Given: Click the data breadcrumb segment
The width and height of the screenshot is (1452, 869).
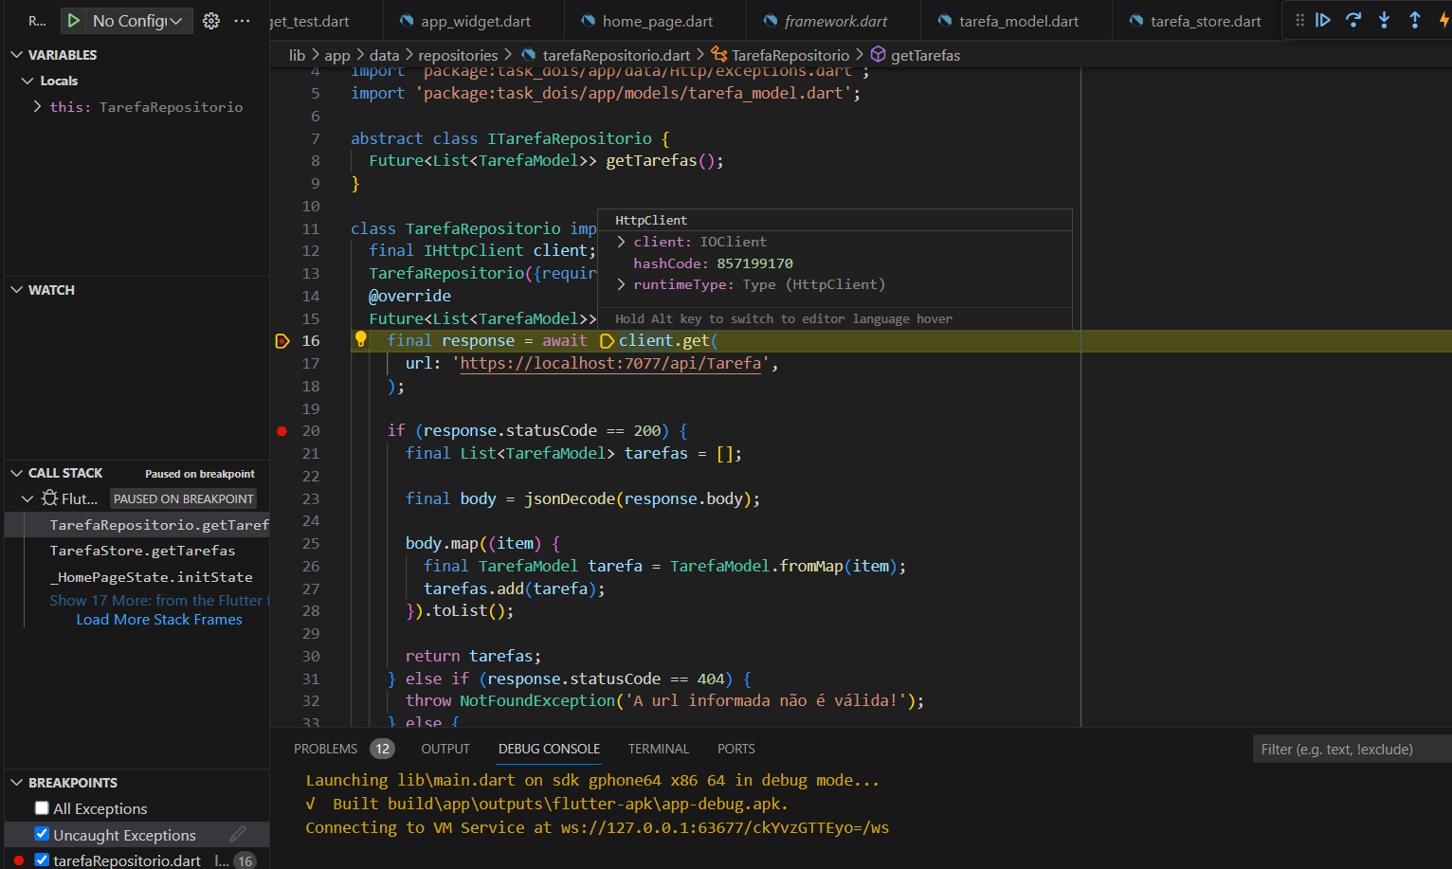Looking at the screenshot, I should click(x=384, y=55).
